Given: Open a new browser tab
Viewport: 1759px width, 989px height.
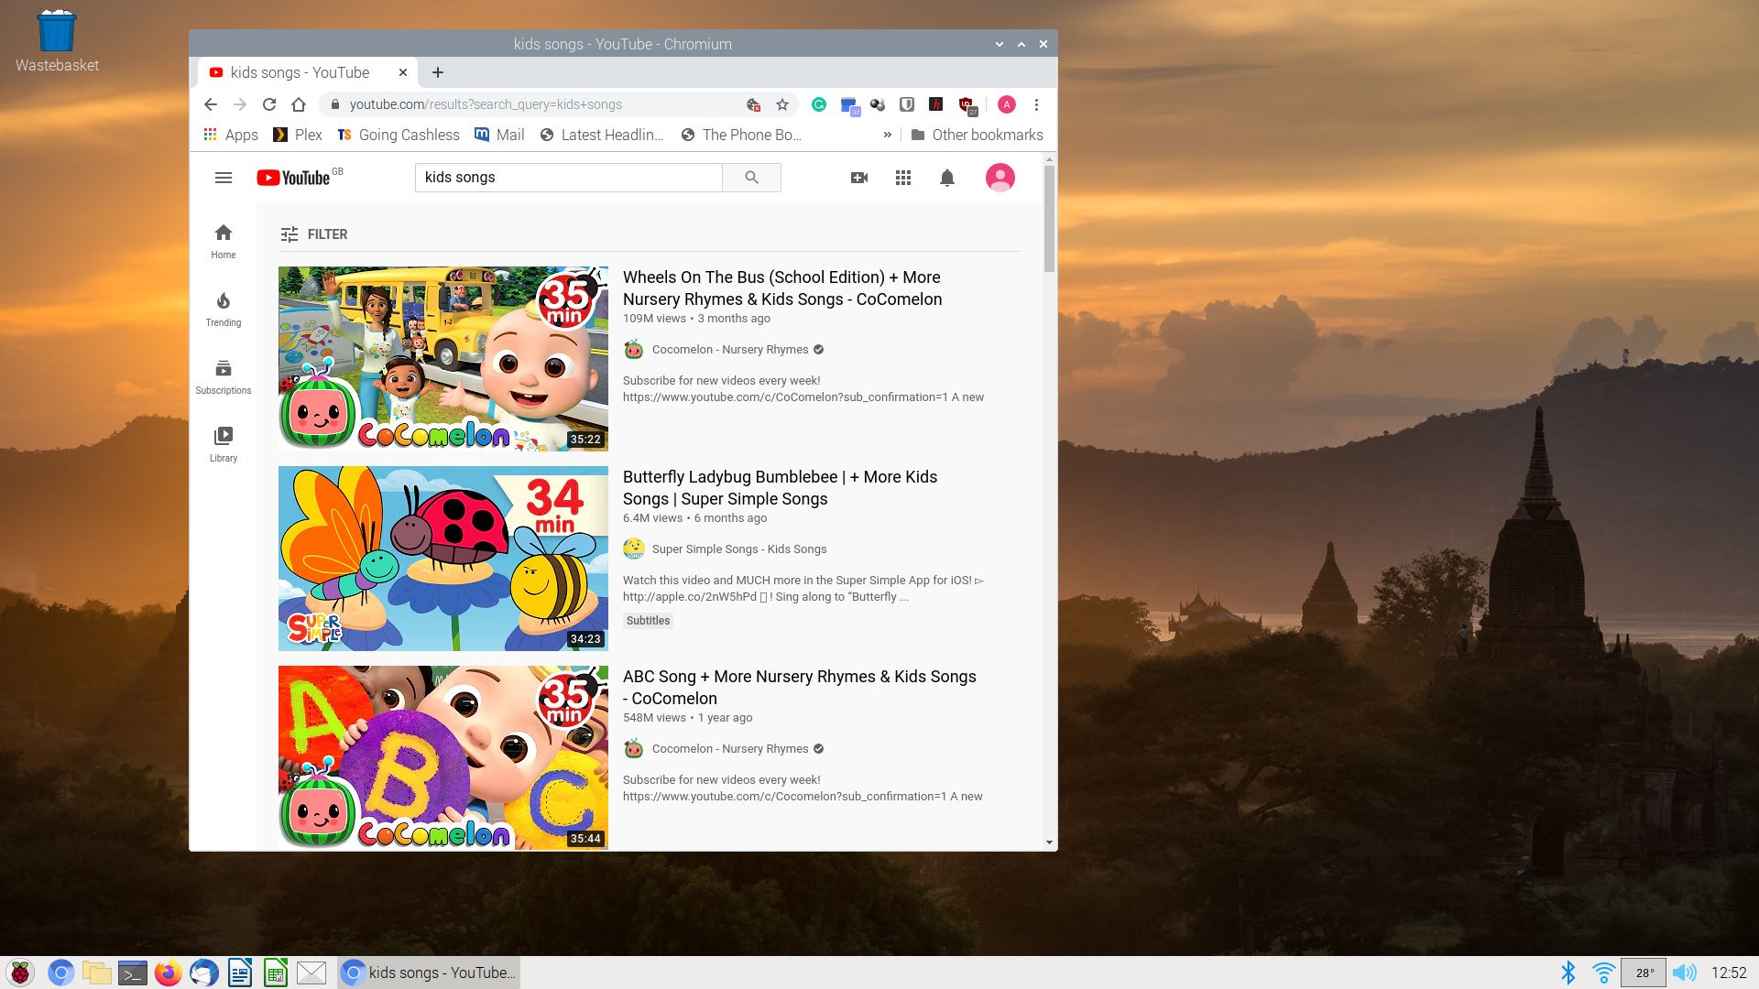Looking at the screenshot, I should (x=438, y=72).
